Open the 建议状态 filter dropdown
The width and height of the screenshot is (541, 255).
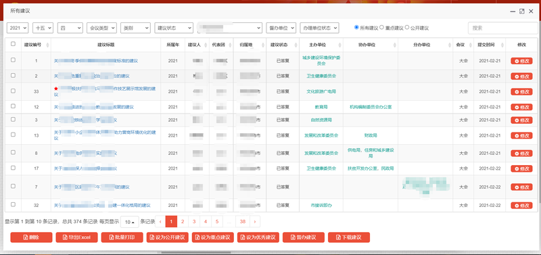[x=174, y=28]
